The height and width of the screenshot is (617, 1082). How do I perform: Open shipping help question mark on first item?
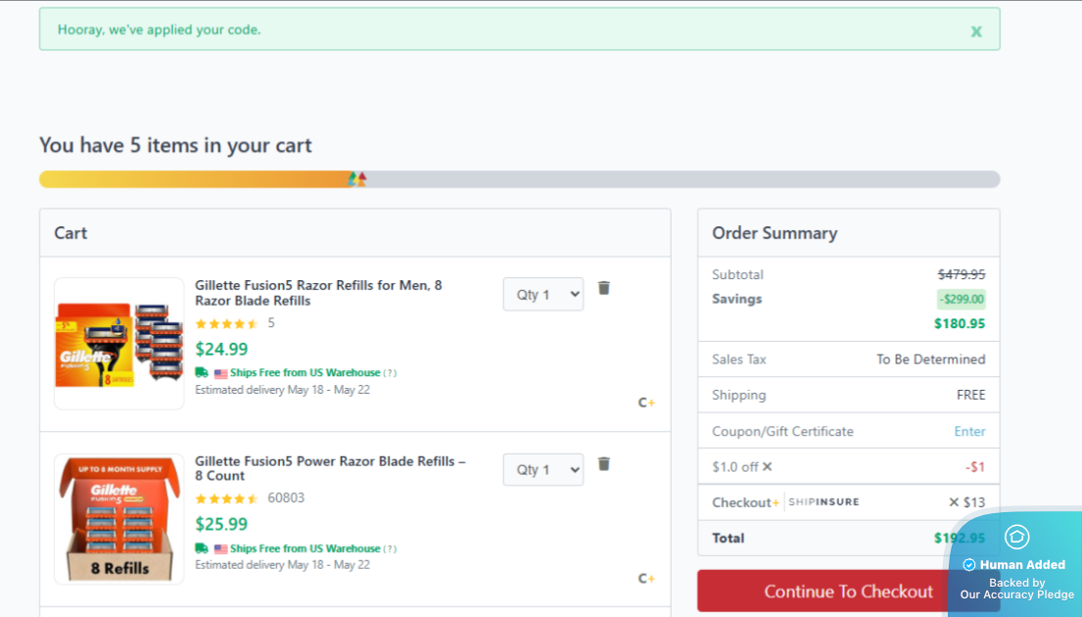(x=390, y=373)
